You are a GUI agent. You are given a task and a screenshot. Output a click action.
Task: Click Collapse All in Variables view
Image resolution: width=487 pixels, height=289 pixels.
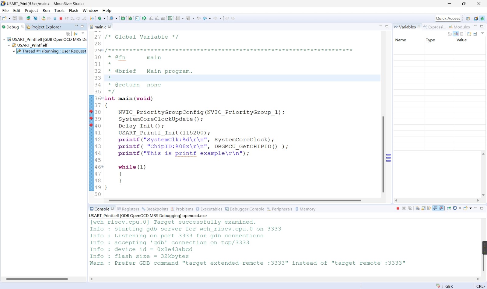click(x=462, y=34)
